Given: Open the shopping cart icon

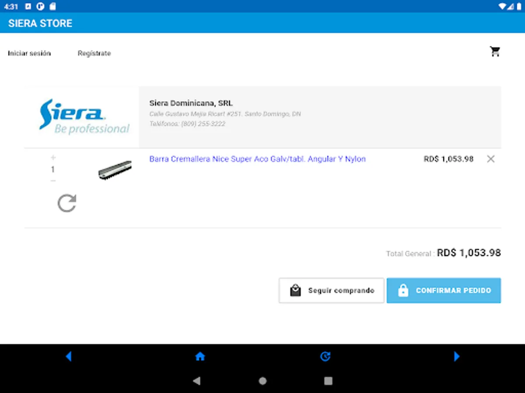Looking at the screenshot, I should click(495, 52).
